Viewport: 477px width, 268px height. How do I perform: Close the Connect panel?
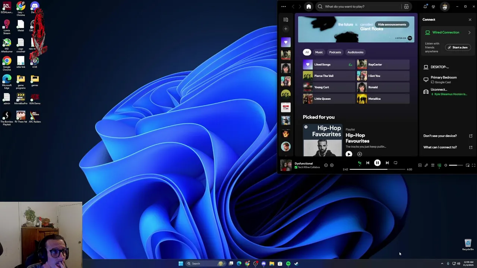pos(470,20)
